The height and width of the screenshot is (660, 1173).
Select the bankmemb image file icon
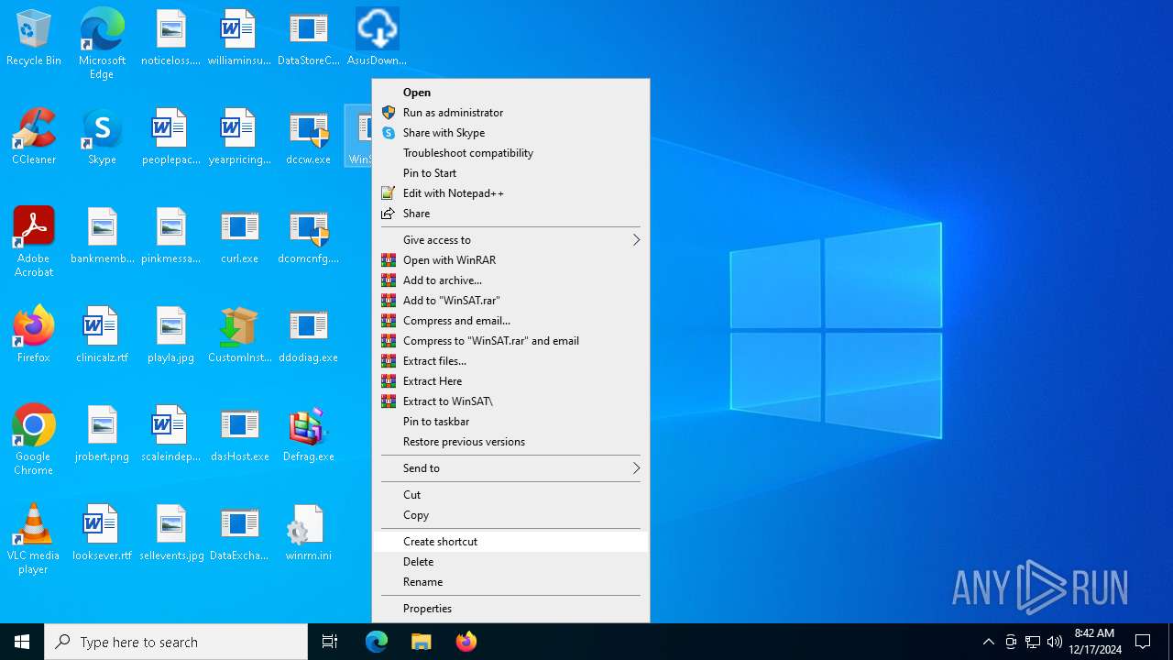click(x=102, y=236)
